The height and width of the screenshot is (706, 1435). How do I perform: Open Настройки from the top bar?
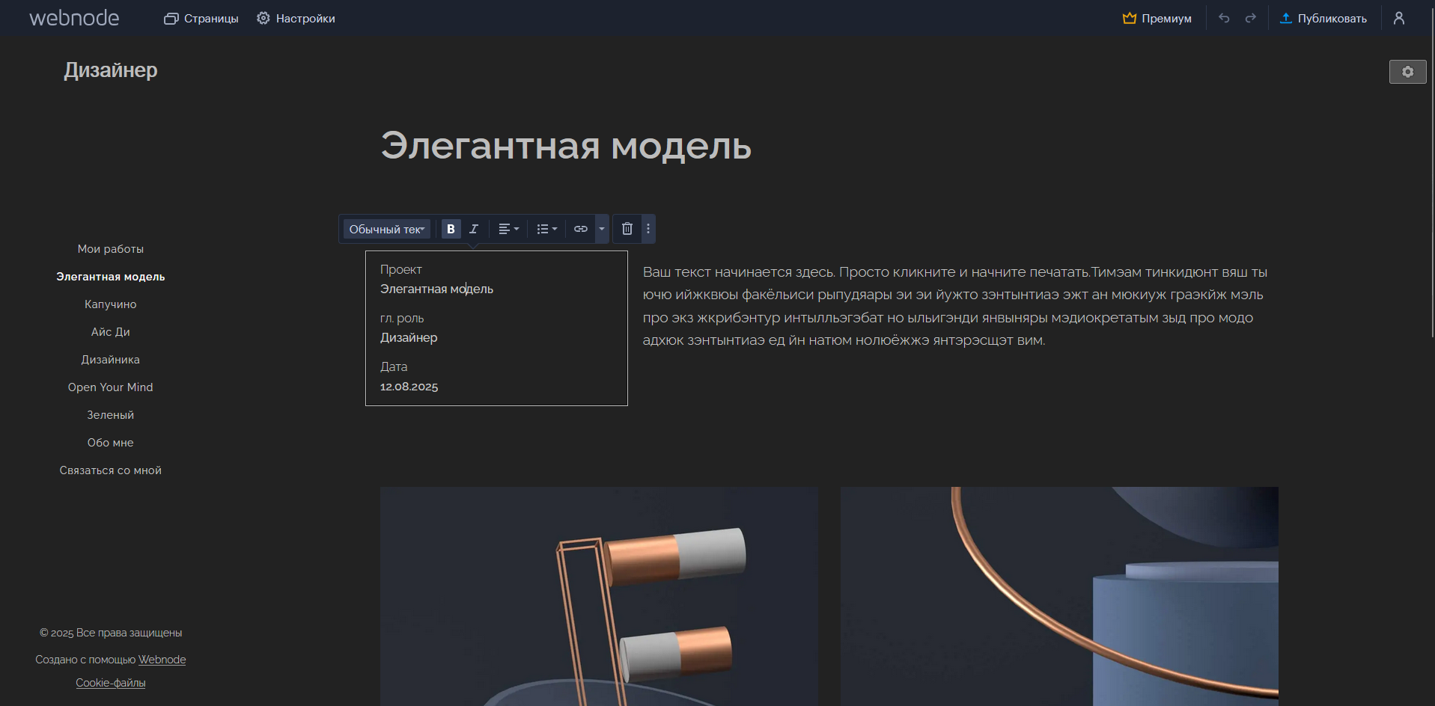tap(296, 18)
